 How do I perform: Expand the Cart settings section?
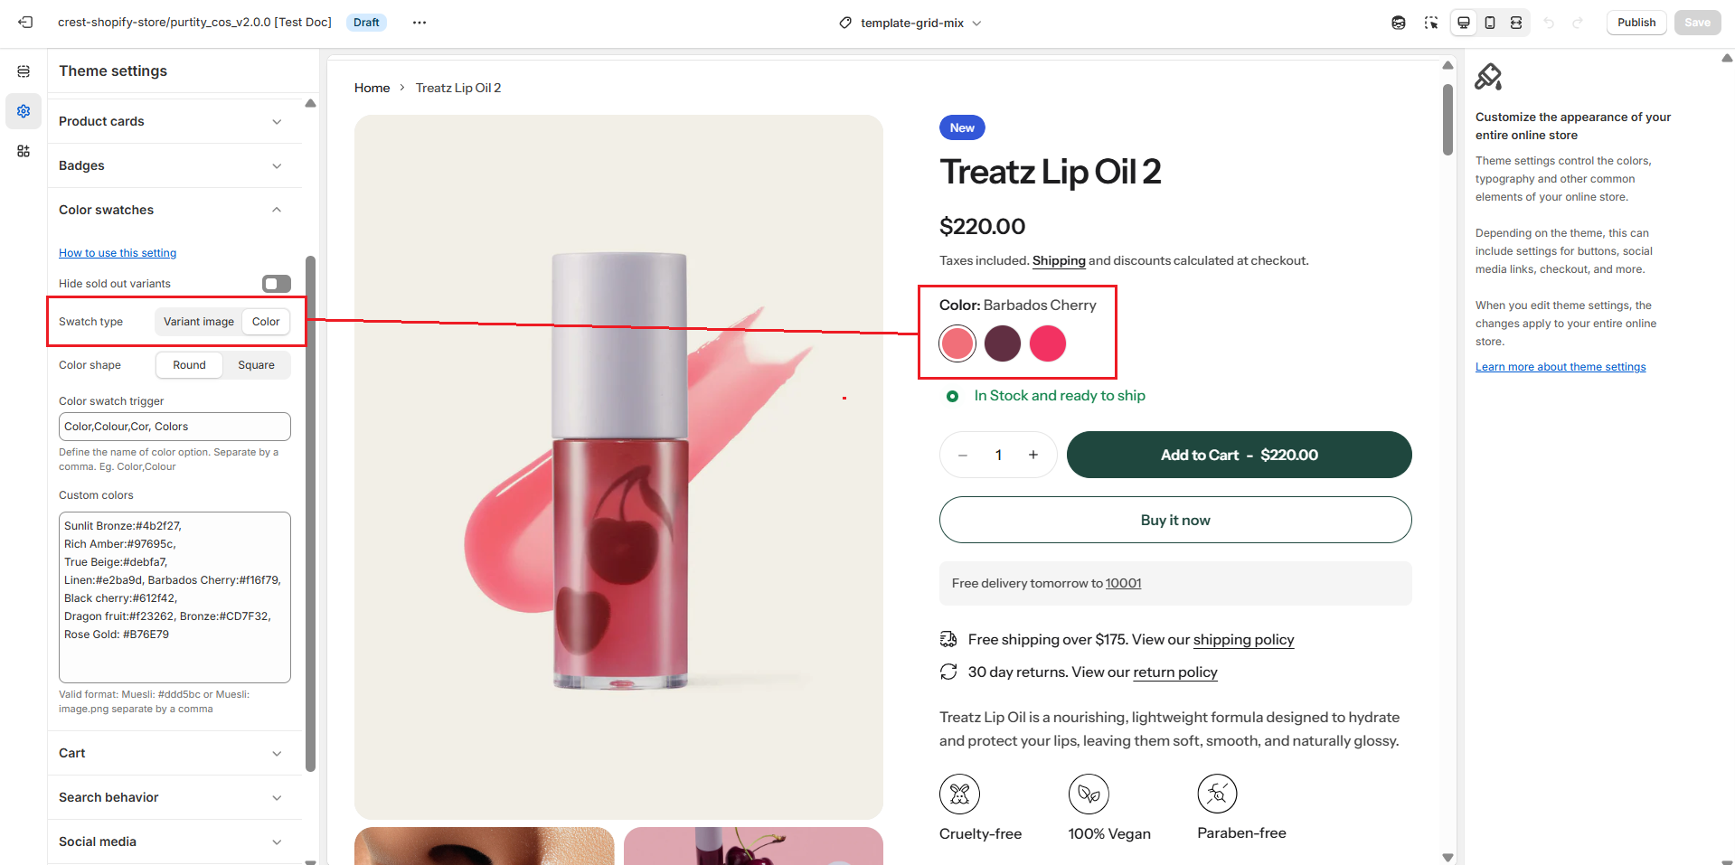pyautogui.click(x=172, y=753)
